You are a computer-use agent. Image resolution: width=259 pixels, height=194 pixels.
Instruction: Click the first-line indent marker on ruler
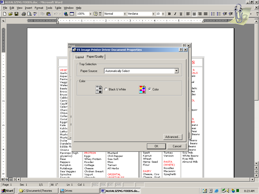tap(57, 19)
